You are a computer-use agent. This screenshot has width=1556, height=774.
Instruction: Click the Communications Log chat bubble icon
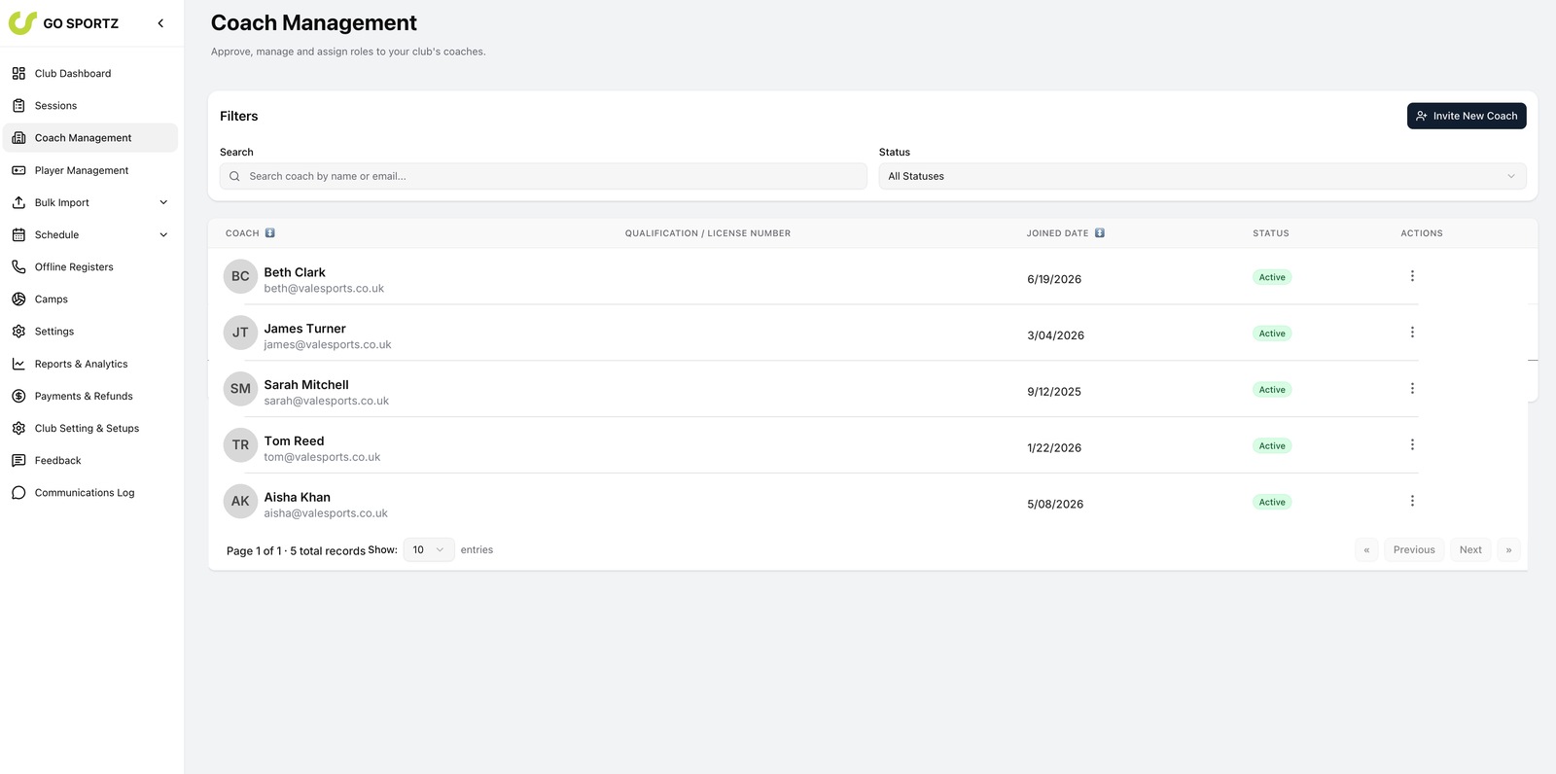pyautogui.click(x=18, y=493)
